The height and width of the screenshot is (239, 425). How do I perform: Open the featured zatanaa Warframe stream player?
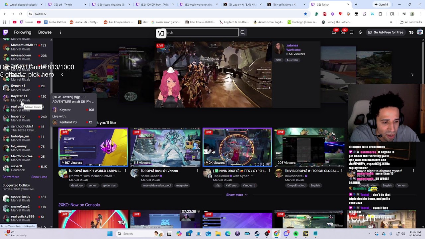213,74
